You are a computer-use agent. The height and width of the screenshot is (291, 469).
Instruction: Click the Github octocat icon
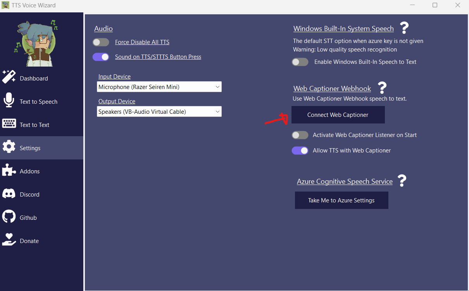pyautogui.click(x=9, y=217)
